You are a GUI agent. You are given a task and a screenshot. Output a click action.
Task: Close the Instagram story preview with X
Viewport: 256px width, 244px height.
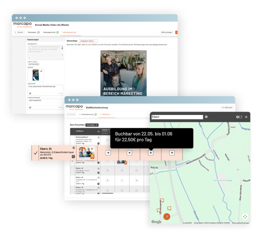click(x=144, y=54)
